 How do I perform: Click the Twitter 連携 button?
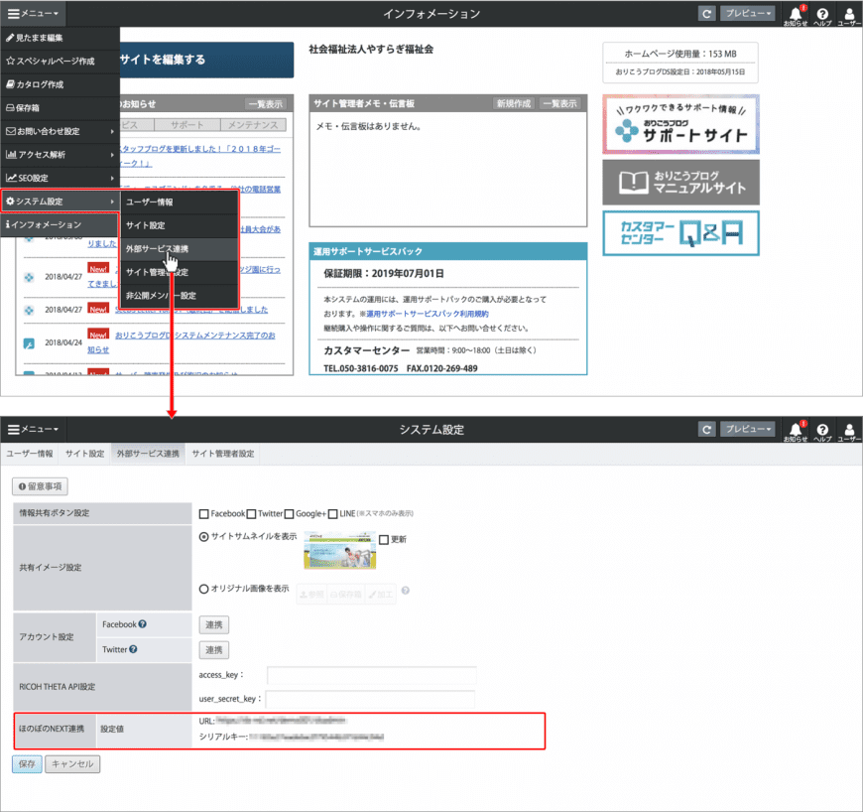[x=213, y=650]
